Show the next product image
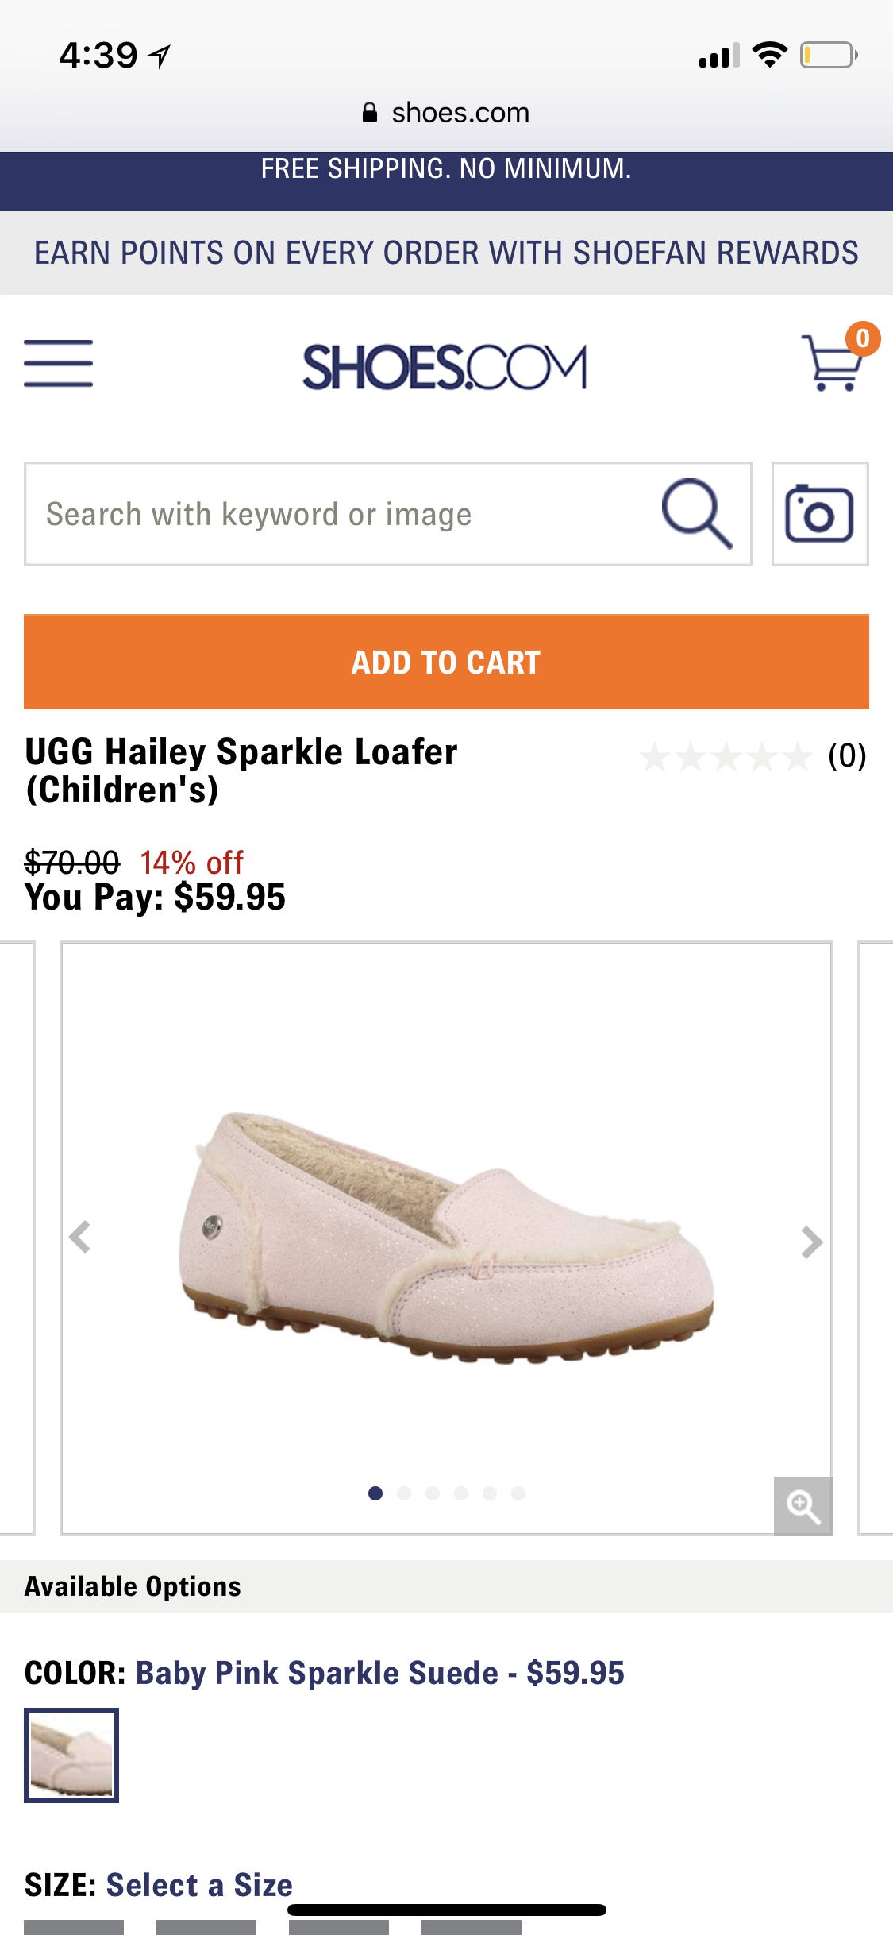This screenshot has height=1935, width=893. coord(811,1242)
